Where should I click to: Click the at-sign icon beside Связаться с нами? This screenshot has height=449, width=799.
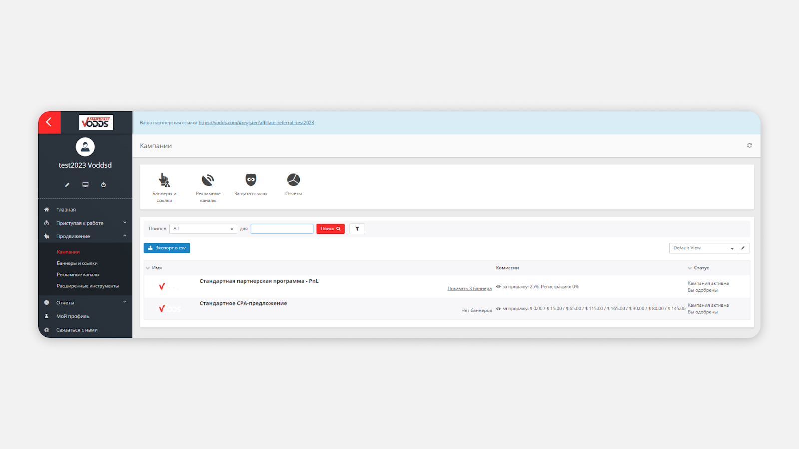[x=47, y=330]
